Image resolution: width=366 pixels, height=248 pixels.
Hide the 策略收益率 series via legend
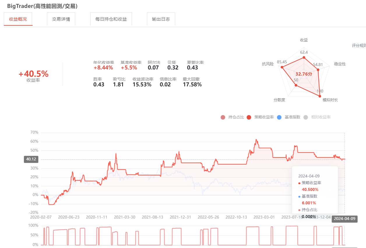click(x=260, y=117)
